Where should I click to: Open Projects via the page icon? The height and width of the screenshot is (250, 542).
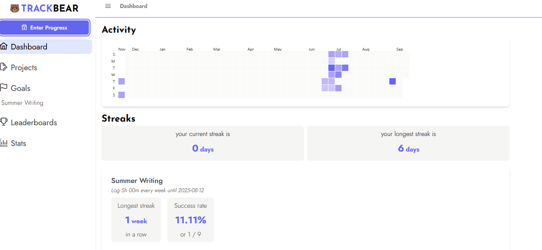pyautogui.click(x=4, y=67)
